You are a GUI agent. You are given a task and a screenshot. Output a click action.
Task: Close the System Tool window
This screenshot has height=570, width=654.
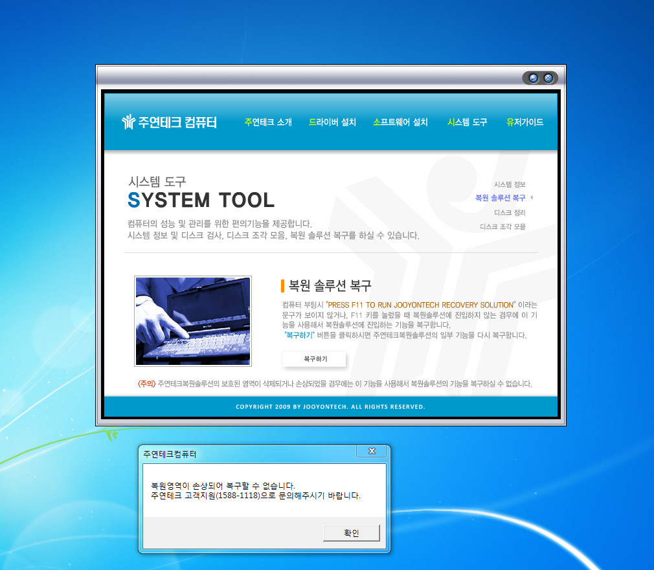548,78
